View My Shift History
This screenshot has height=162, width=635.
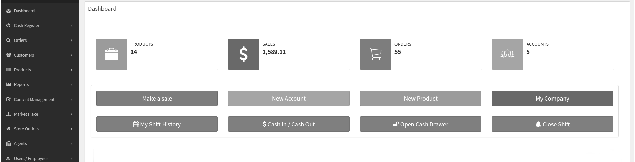[157, 124]
